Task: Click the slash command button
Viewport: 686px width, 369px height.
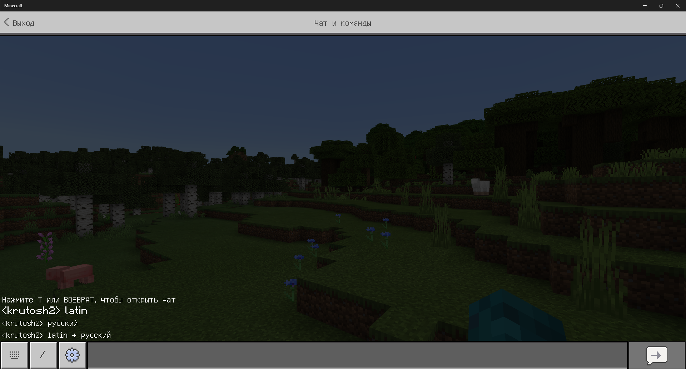Action: coord(43,355)
